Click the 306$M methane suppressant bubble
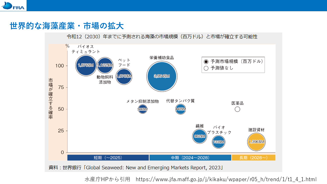 [143, 109]
